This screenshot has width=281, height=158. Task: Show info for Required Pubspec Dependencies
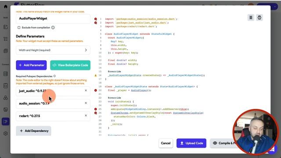[54, 76]
